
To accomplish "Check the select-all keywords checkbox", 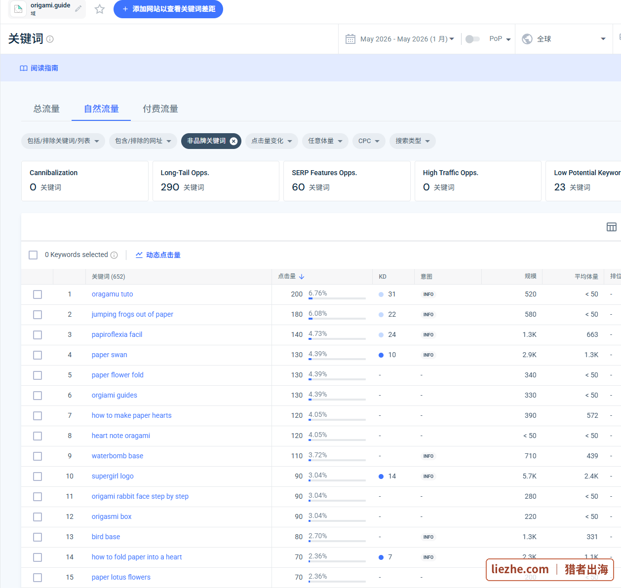I will pos(33,255).
